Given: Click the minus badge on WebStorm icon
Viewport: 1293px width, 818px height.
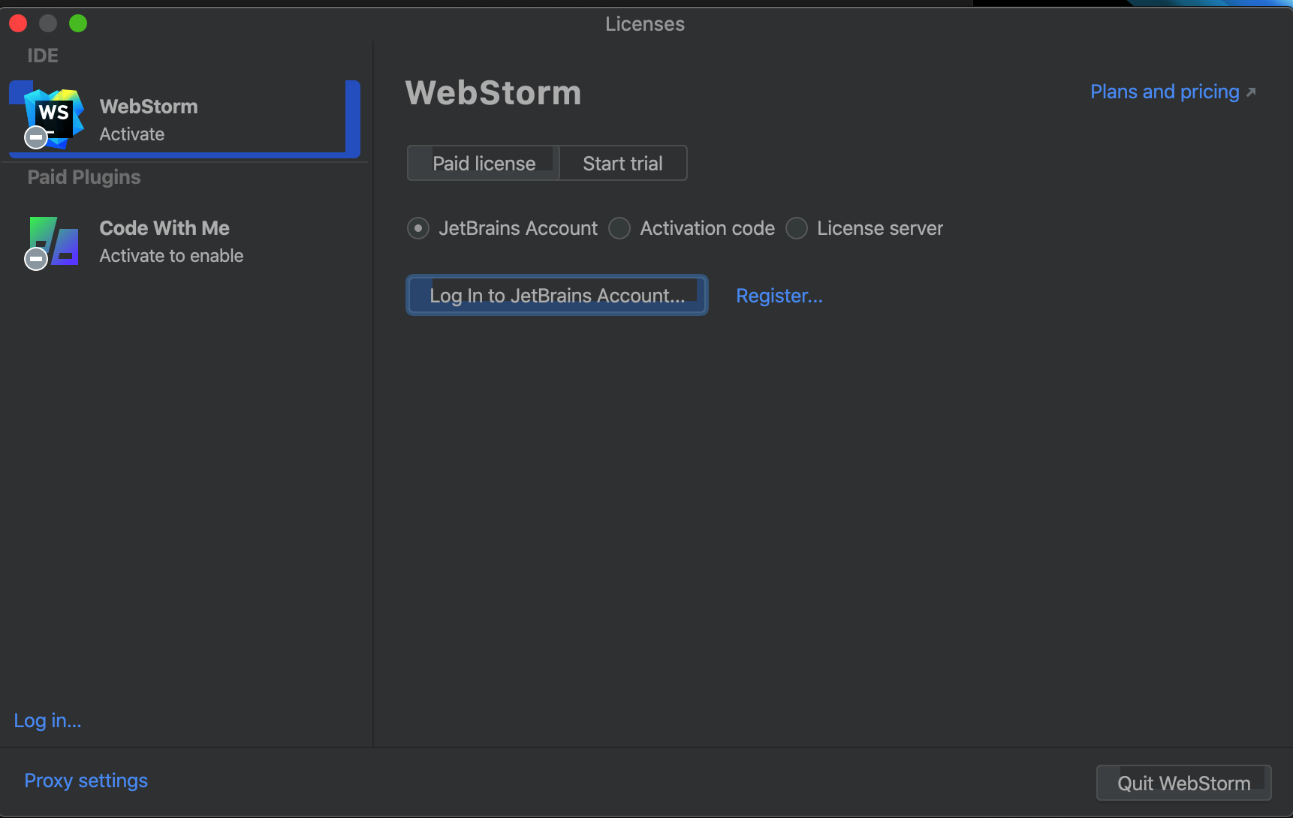Looking at the screenshot, I should point(36,137).
